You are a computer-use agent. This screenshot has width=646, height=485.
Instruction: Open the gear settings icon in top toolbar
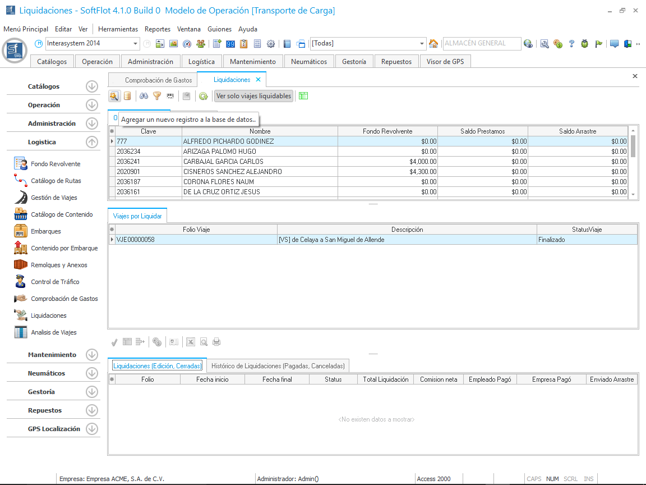tap(271, 44)
